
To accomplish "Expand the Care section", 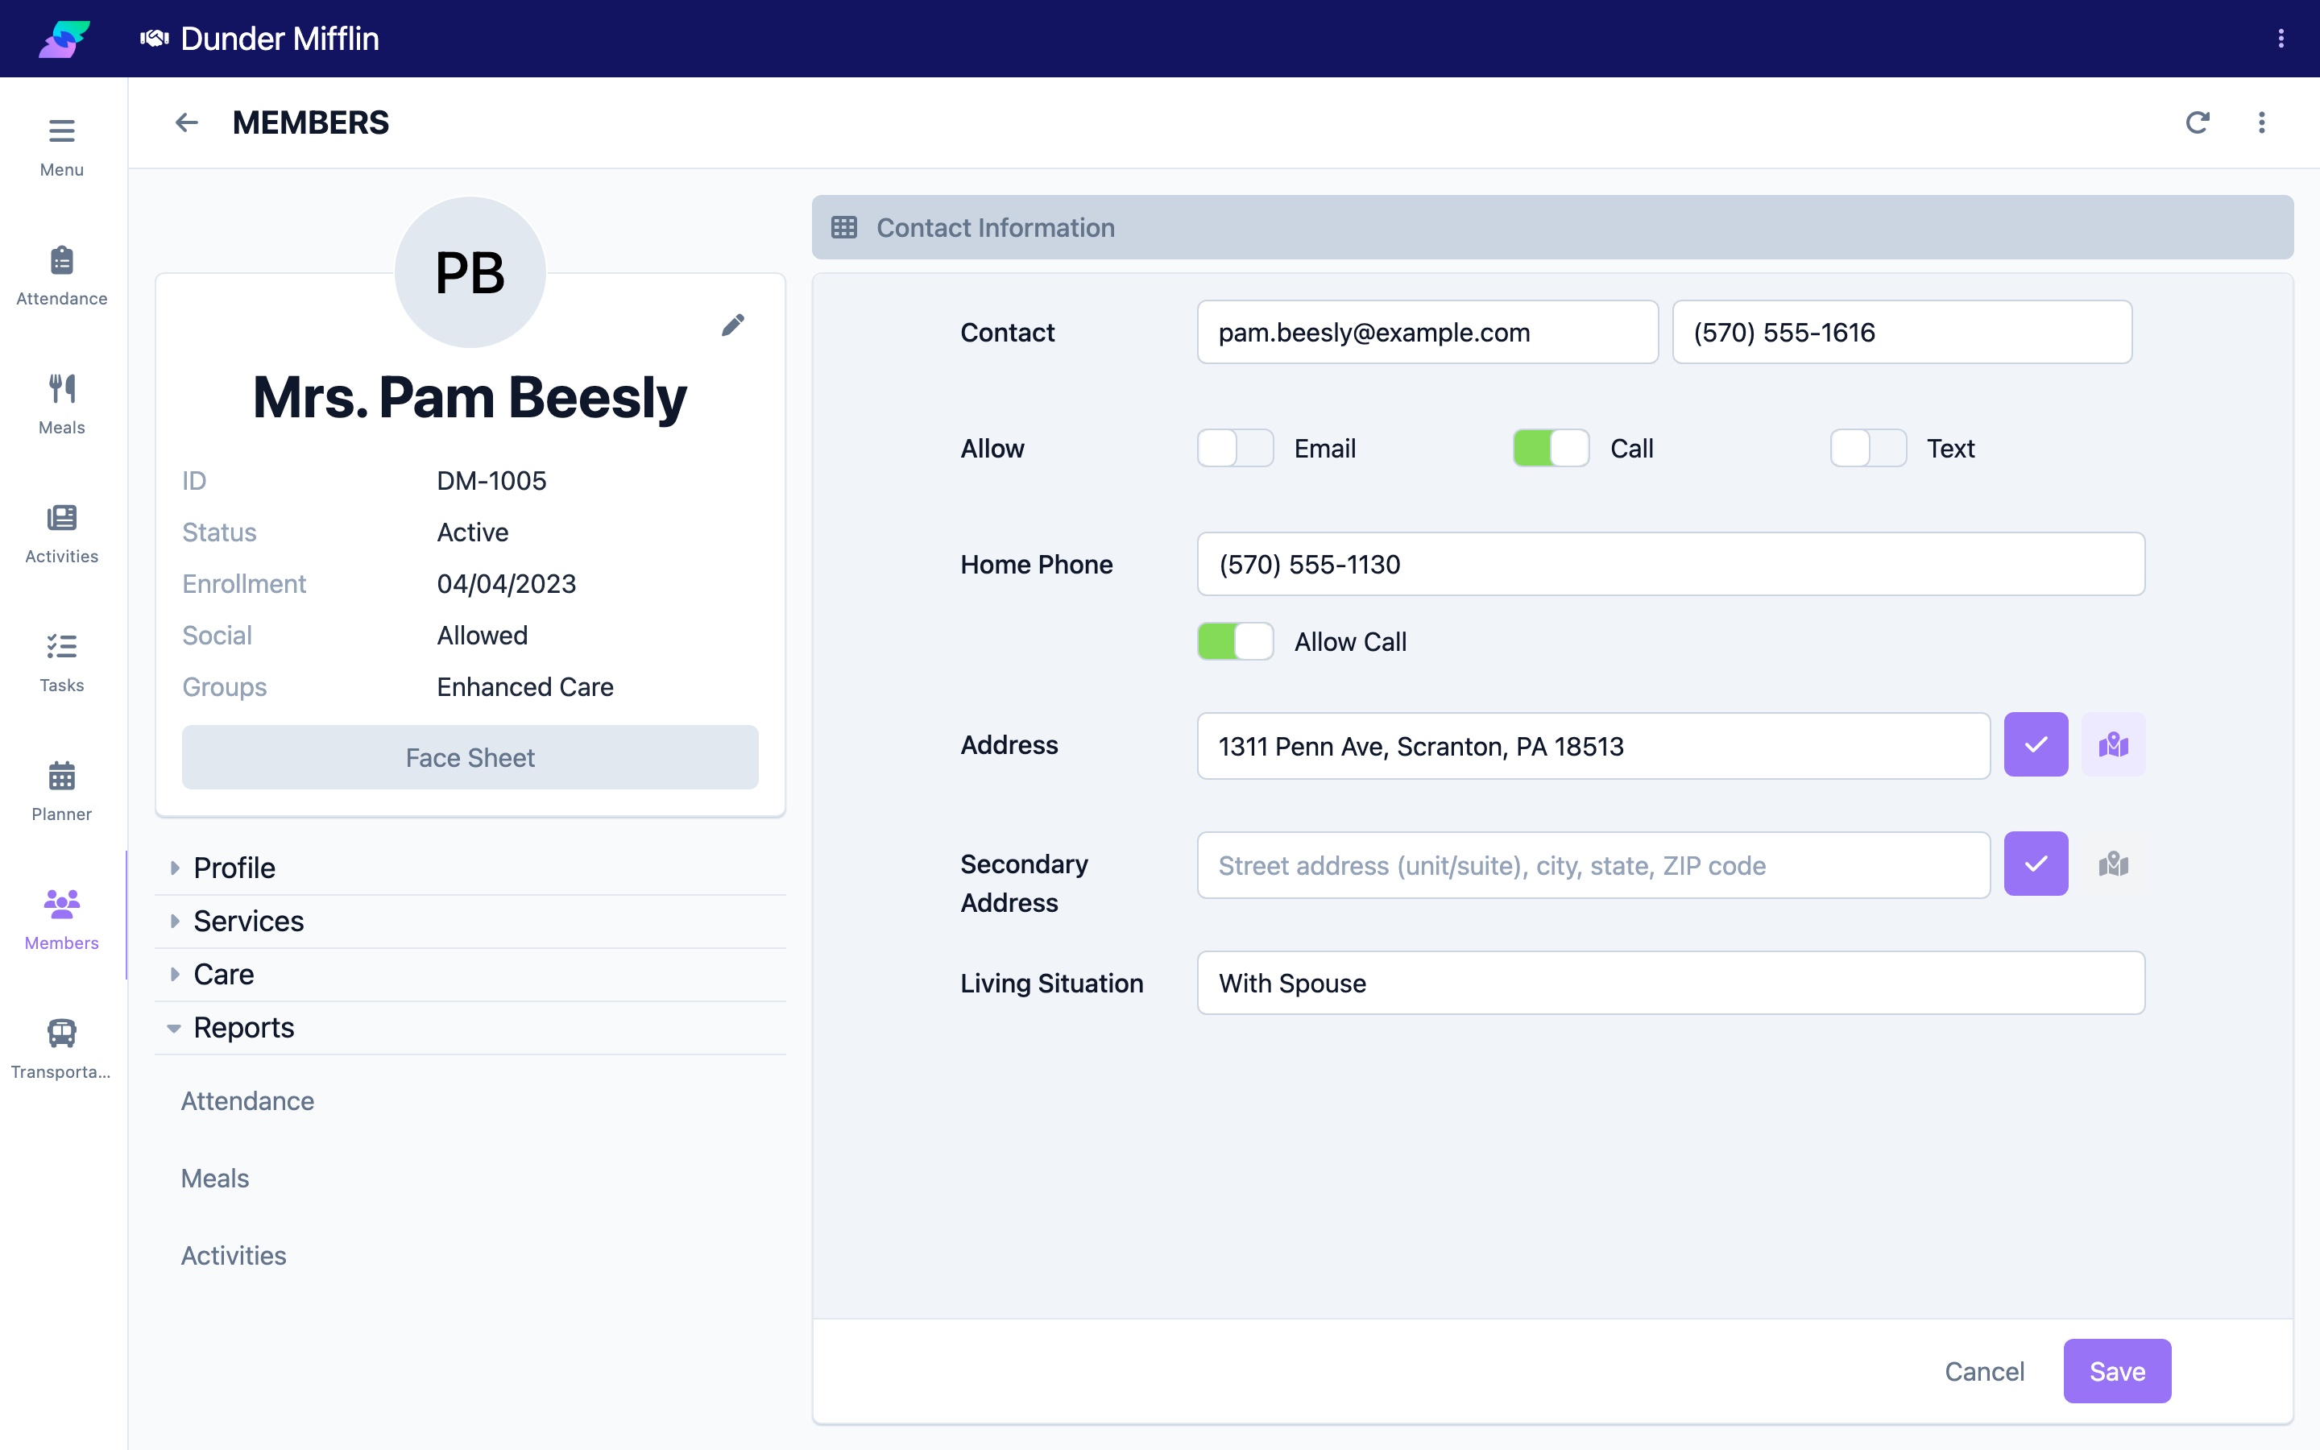I will tap(470, 975).
